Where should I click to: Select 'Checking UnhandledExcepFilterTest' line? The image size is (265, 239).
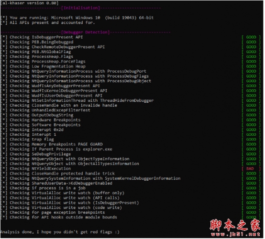[45, 110]
